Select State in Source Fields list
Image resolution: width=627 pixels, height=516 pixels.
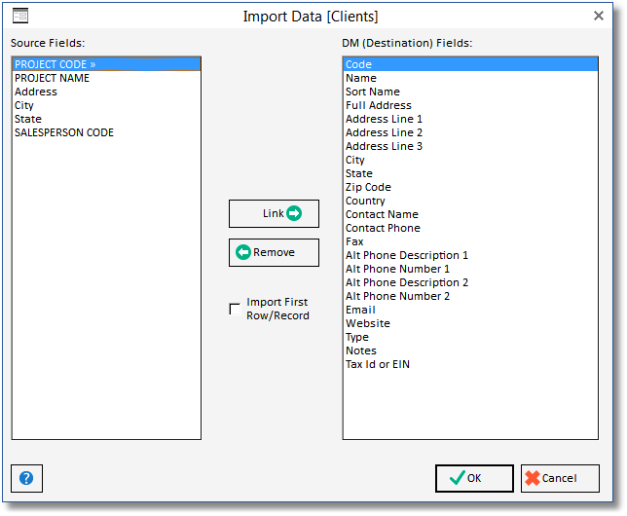(x=106, y=119)
